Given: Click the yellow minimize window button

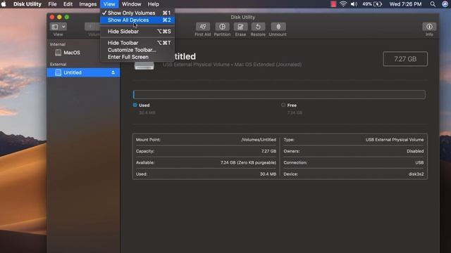Looking at the screenshot, I should click(x=59, y=17).
